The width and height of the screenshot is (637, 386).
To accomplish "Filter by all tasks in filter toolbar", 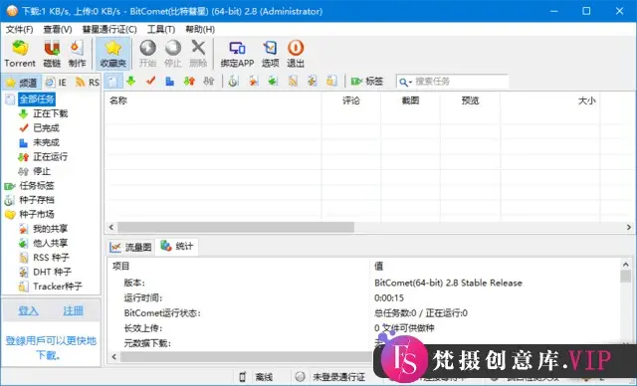I will (112, 82).
